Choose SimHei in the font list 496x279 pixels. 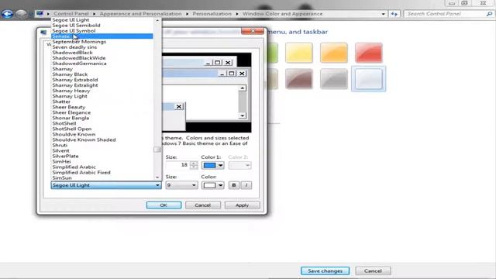coord(61,161)
